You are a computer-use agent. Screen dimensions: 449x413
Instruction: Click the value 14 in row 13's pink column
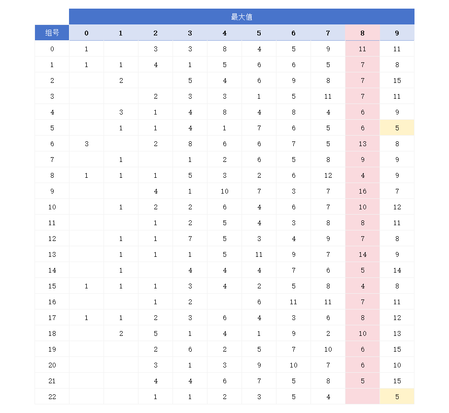362,254
